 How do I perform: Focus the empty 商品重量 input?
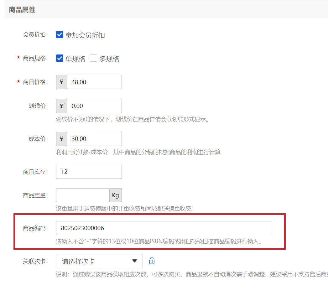[83, 195]
